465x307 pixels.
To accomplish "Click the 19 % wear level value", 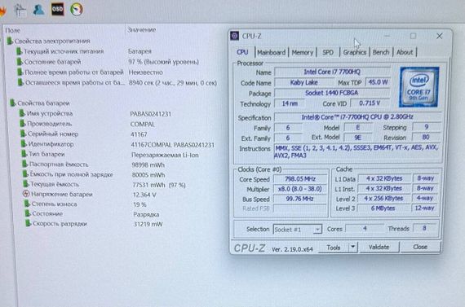I will (x=139, y=204).
